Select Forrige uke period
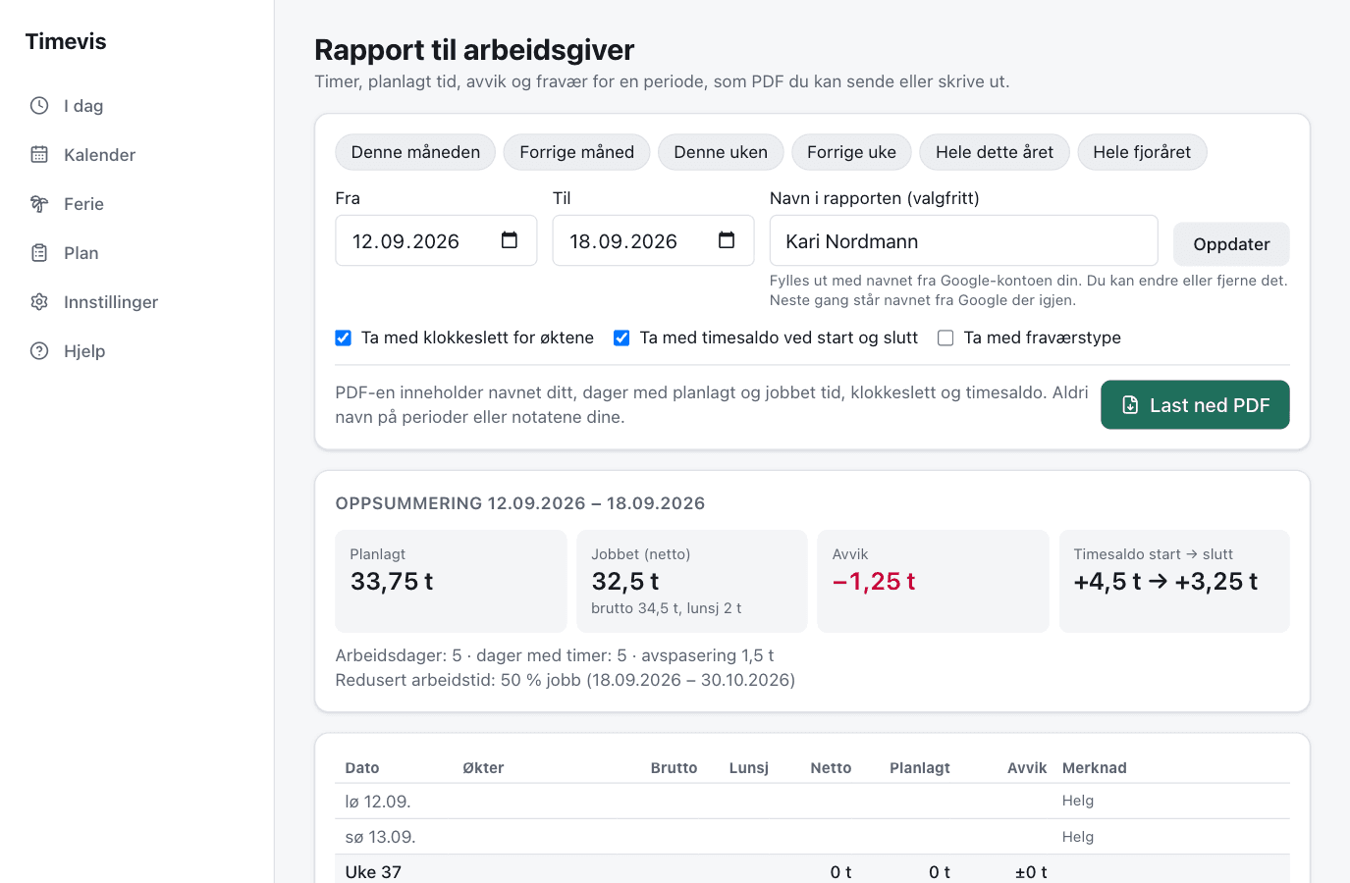Image resolution: width=1350 pixels, height=883 pixels. (x=851, y=152)
